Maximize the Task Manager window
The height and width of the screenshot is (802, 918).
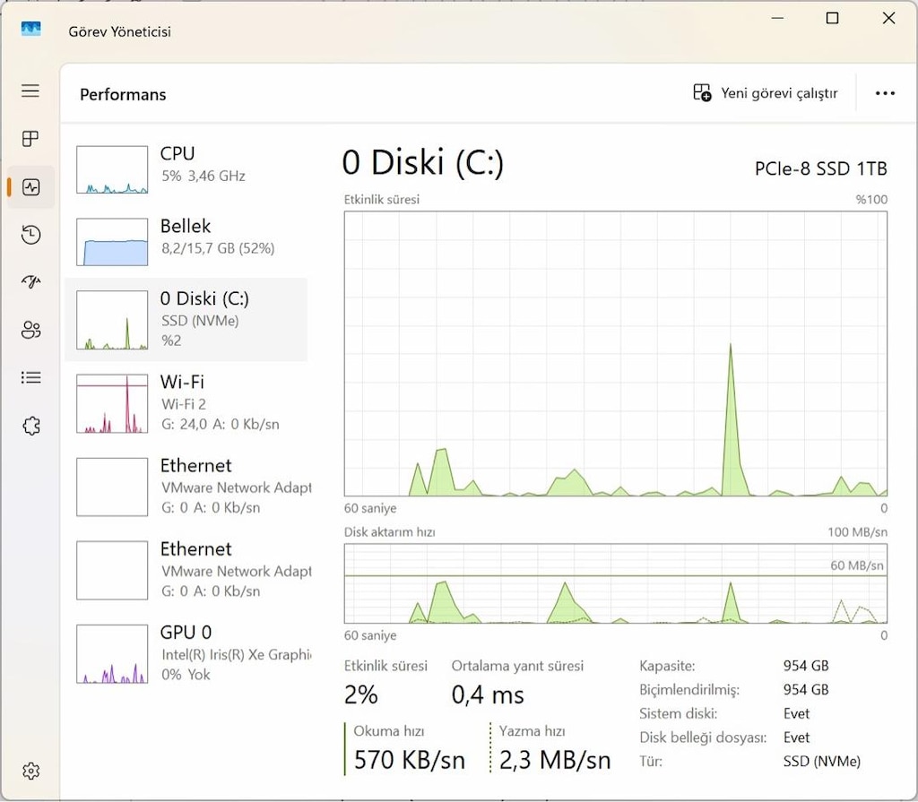(832, 18)
